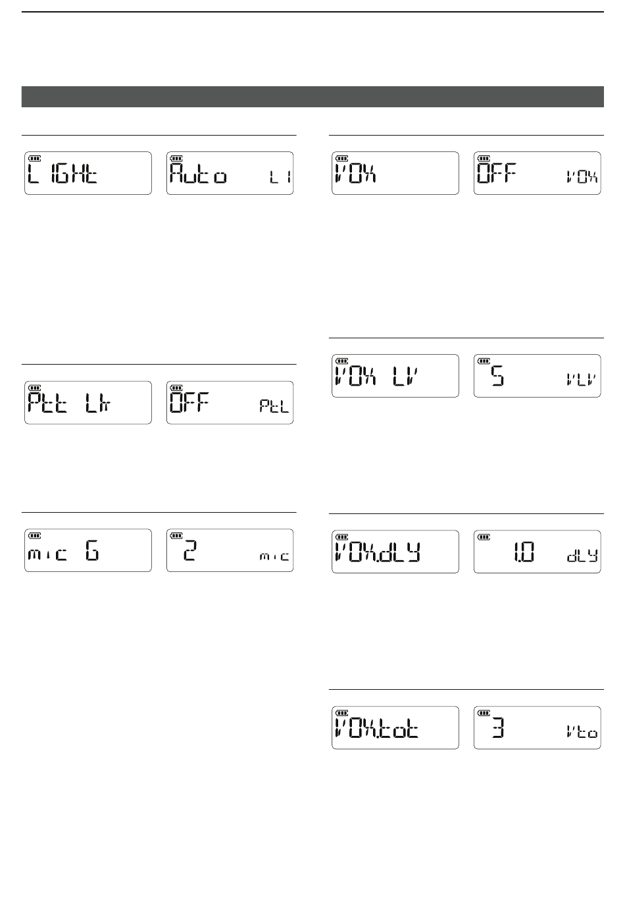Click the battery icon in LIGHT display
This screenshot has width=625, height=907.
point(34,158)
